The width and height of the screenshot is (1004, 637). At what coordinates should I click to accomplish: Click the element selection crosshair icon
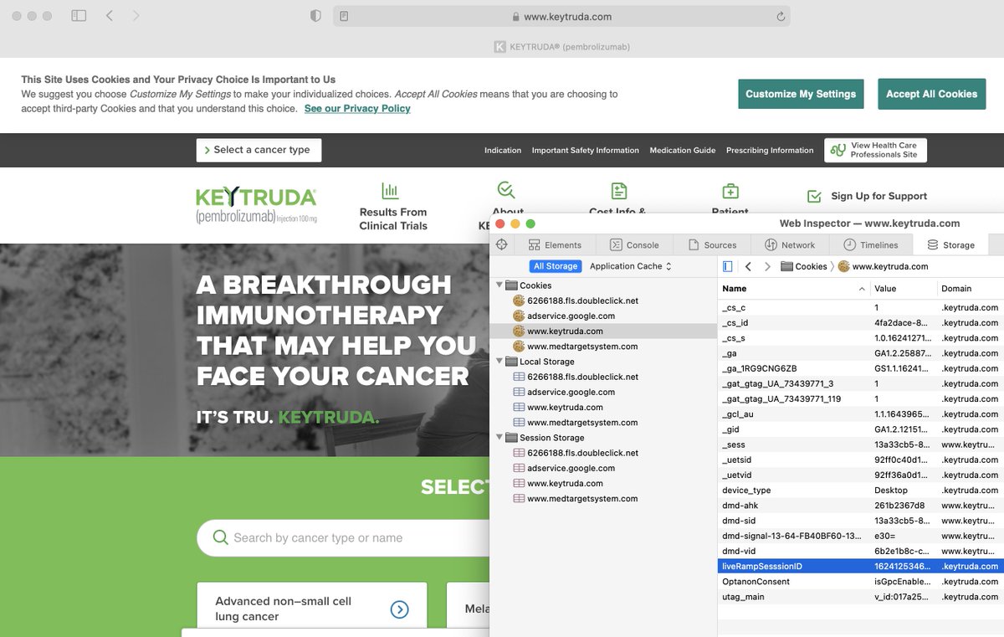(x=502, y=244)
